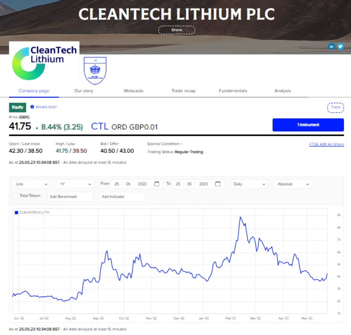
Task: Open the Daily interval dropdown
Action: 249,184
